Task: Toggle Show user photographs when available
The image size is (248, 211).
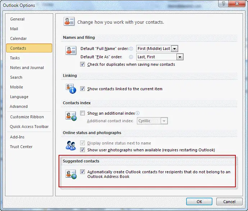Action: (82, 150)
